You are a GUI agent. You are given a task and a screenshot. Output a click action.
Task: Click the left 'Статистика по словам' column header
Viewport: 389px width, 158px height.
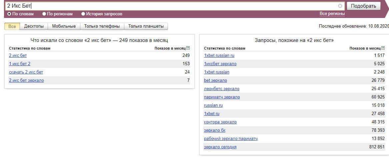coord(30,48)
